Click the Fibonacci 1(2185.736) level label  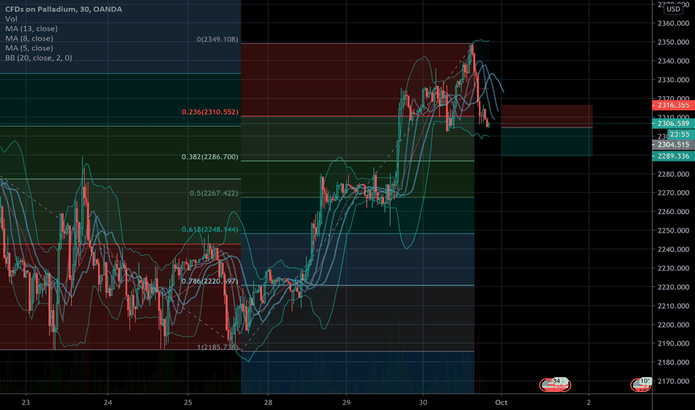tap(217, 347)
